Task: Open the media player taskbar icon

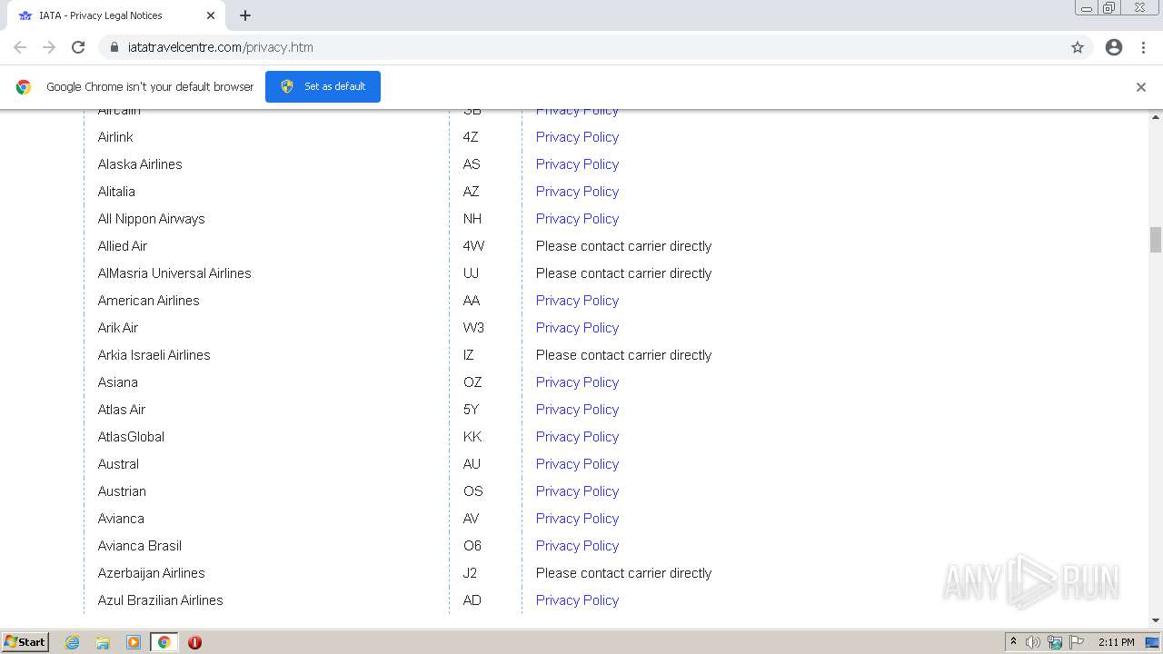Action: [134, 642]
